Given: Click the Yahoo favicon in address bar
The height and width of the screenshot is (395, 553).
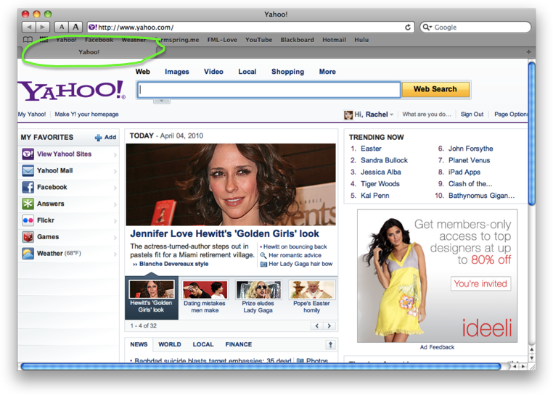Looking at the screenshot, I should point(92,27).
